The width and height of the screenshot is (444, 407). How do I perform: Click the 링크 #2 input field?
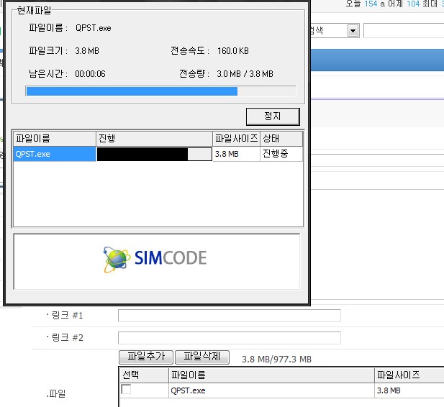[229, 337]
